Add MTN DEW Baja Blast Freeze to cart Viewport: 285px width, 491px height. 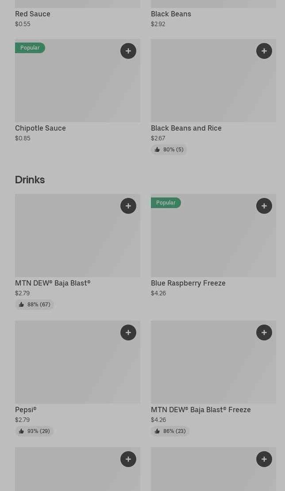click(264, 332)
